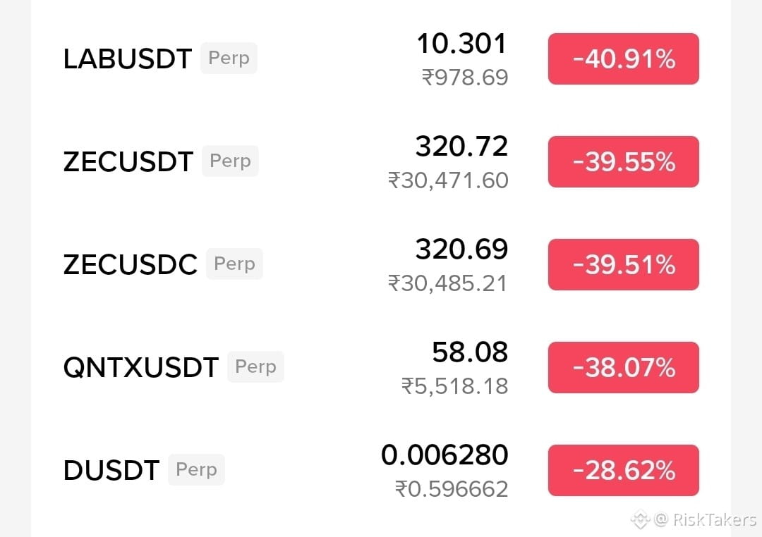Click the Perp tag beside ZECUSDT
This screenshot has width=762, height=537.
tap(230, 161)
